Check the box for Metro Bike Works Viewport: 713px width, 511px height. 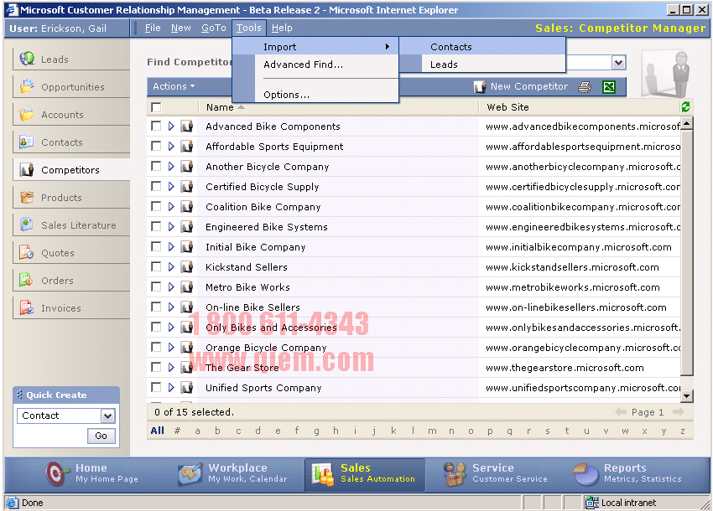[156, 286]
